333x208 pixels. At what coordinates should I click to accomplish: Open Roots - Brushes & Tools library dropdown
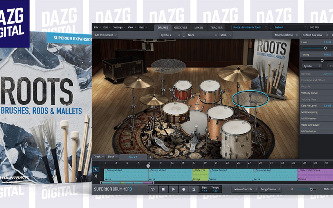(x=250, y=27)
